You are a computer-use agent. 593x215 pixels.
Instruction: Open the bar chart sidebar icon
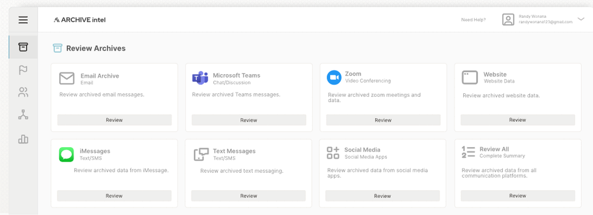23,140
